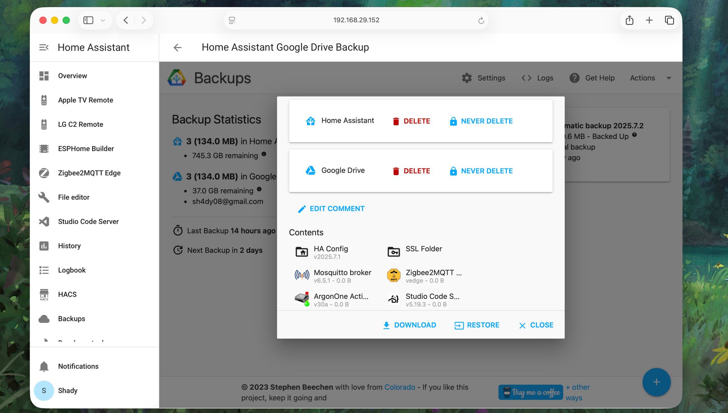Click the Zigbee2MQTT Edge sidebar icon

(x=44, y=173)
